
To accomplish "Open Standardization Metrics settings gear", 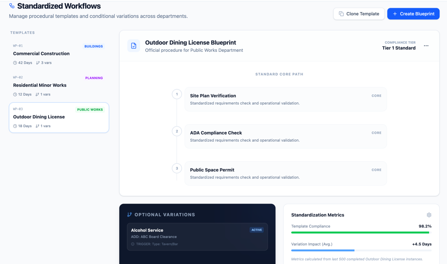I will 429,215.
